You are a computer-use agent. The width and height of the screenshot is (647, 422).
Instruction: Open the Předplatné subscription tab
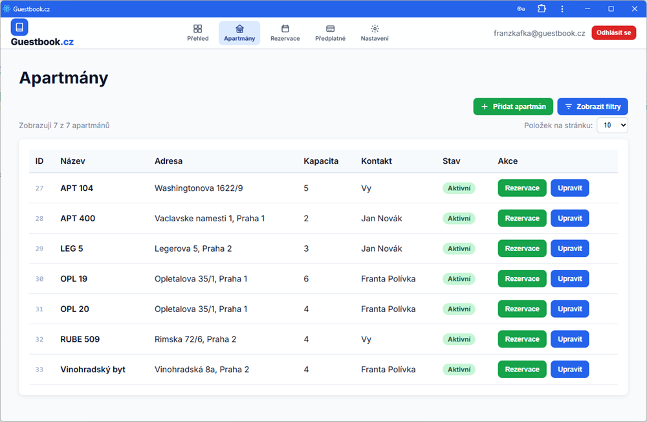(330, 33)
